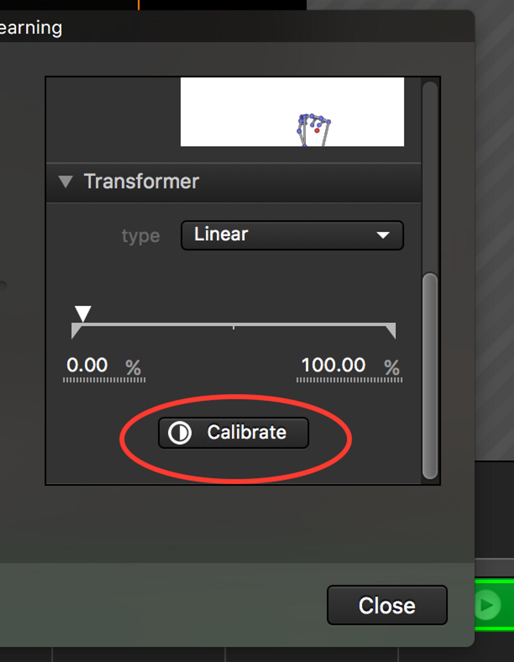Click the orange timeline marker at top
Image resolution: width=514 pixels, height=662 pixels.
click(x=139, y=5)
